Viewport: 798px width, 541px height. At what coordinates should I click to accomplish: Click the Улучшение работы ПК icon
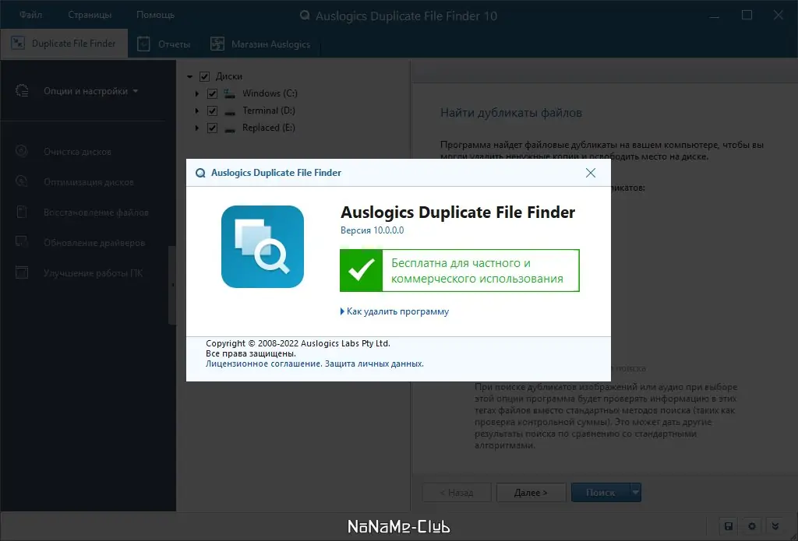point(21,272)
